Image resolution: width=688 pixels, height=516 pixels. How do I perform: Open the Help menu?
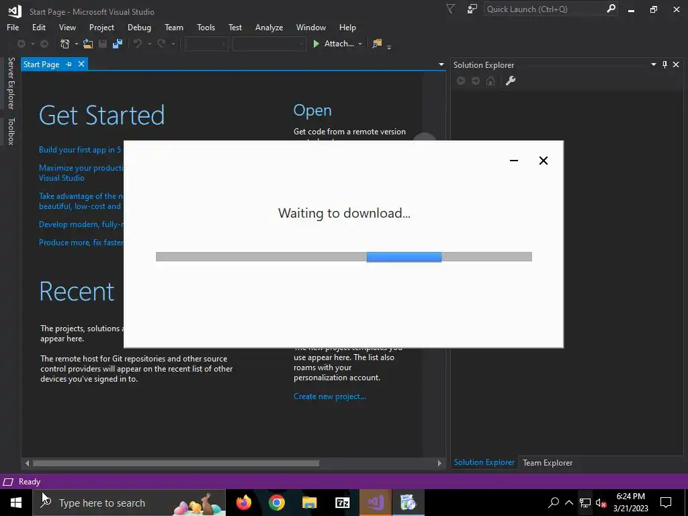347,27
